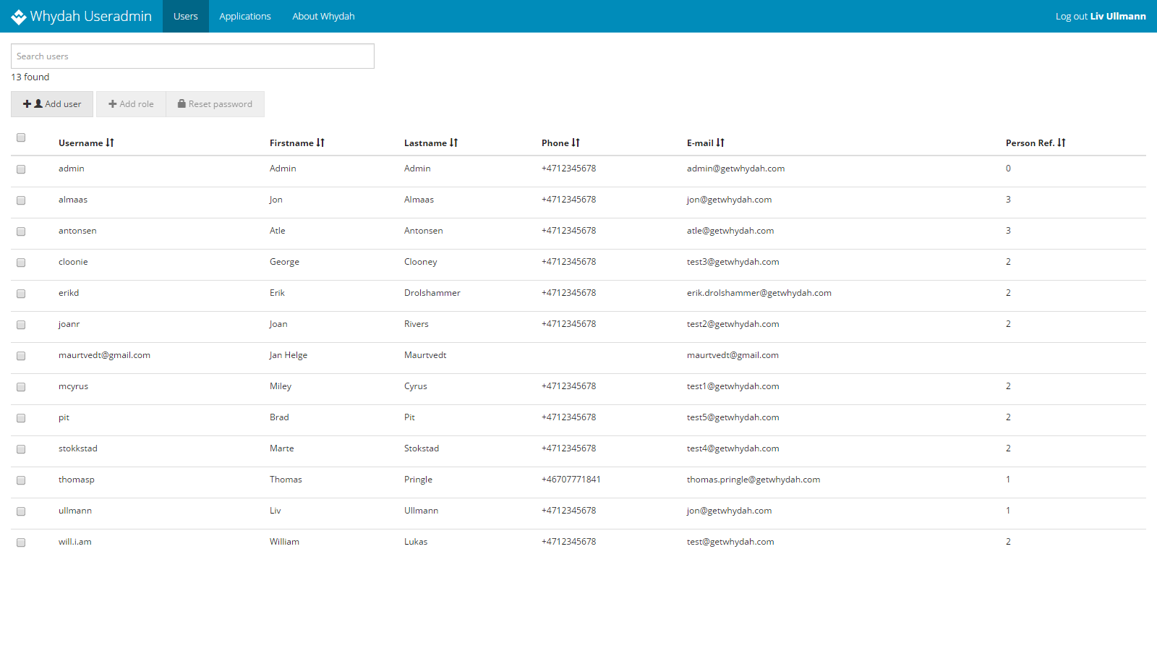Click phone number +46707771841
Image resolution: width=1157 pixels, height=651 pixels.
571,480
